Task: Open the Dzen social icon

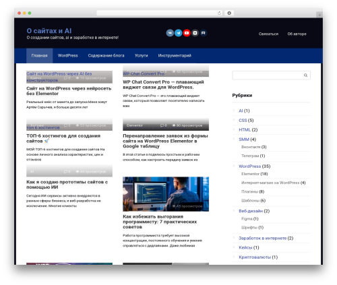Action: [x=195, y=33]
